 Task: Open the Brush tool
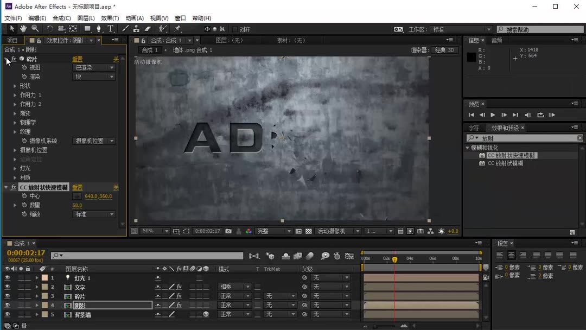(x=125, y=29)
